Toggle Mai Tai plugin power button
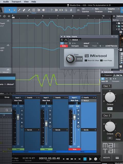The height and width of the screenshot is (164, 123). (x=103, y=79)
